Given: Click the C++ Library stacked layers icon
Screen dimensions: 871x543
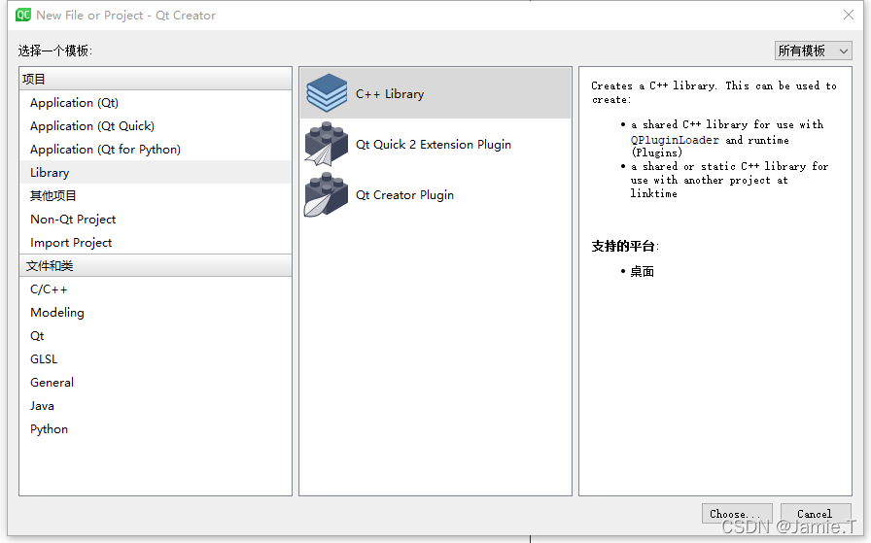Looking at the screenshot, I should tap(327, 92).
